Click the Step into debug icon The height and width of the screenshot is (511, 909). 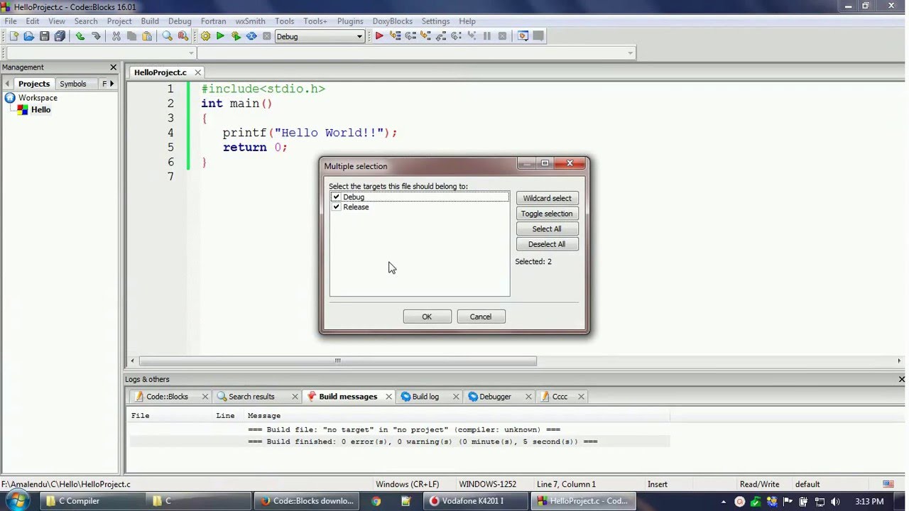pyautogui.click(x=425, y=36)
